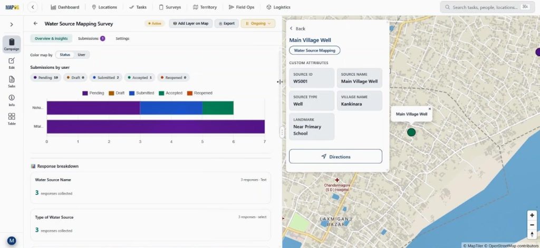Open the Type of Water Source response card

(150, 225)
